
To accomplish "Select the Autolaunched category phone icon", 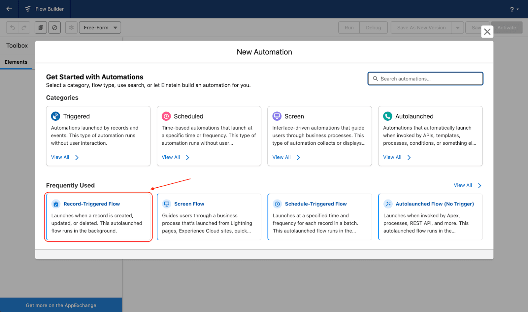I will coord(388,116).
